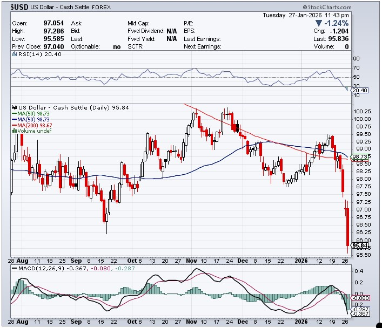Click the Fwd Yield N/A value
This screenshot has height=328, width=382.
click(x=172, y=39)
